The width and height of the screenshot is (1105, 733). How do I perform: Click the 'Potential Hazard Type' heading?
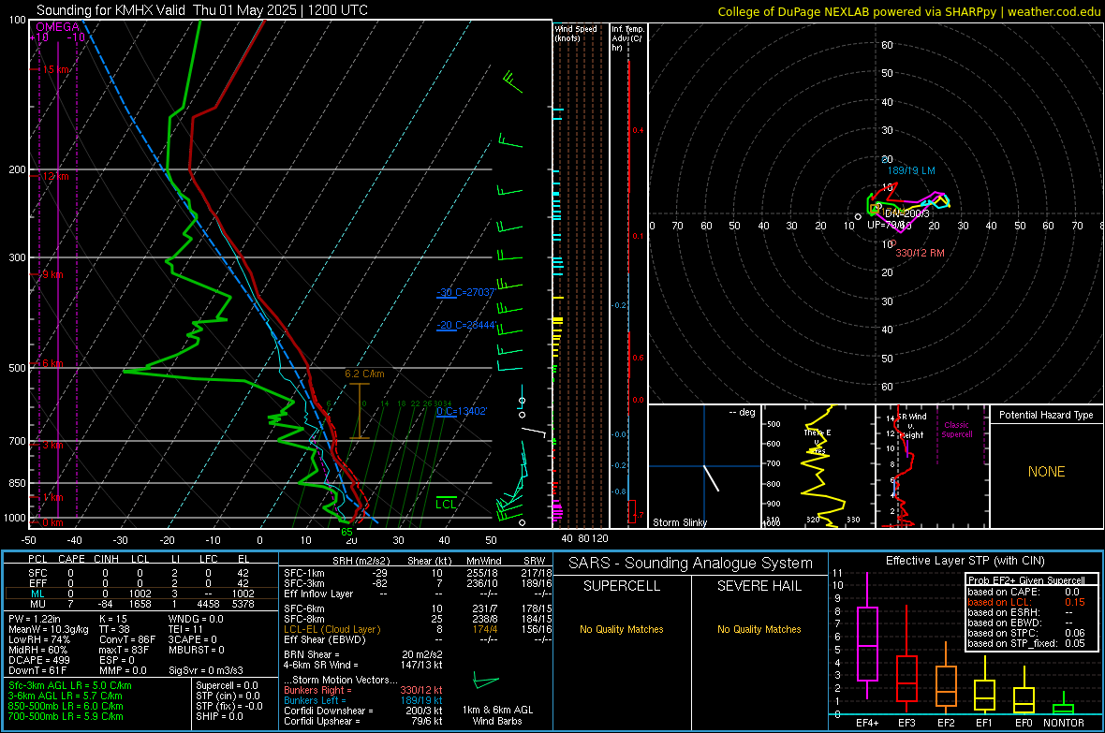tap(1046, 415)
